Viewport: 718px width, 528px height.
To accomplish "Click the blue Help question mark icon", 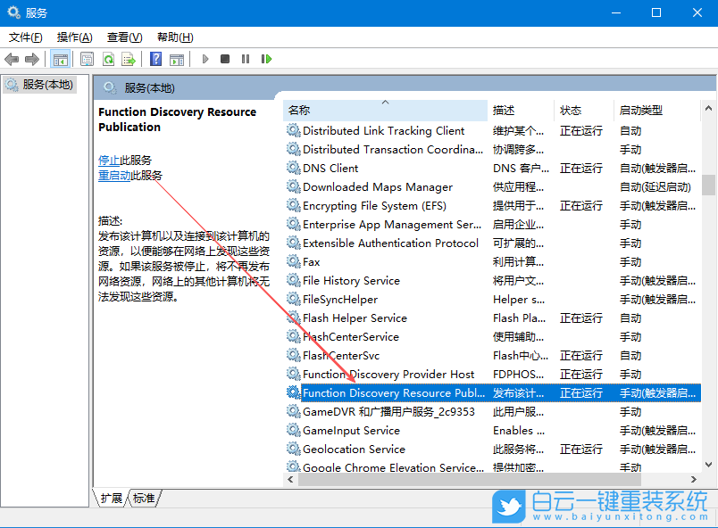I will (x=154, y=59).
